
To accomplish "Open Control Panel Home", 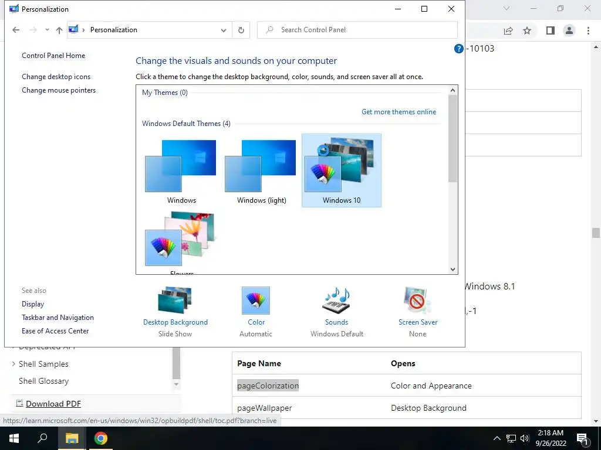I will pyautogui.click(x=53, y=56).
